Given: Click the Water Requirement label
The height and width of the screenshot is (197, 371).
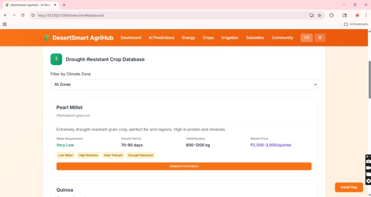Looking at the screenshot, I should (x=70, y=139).
